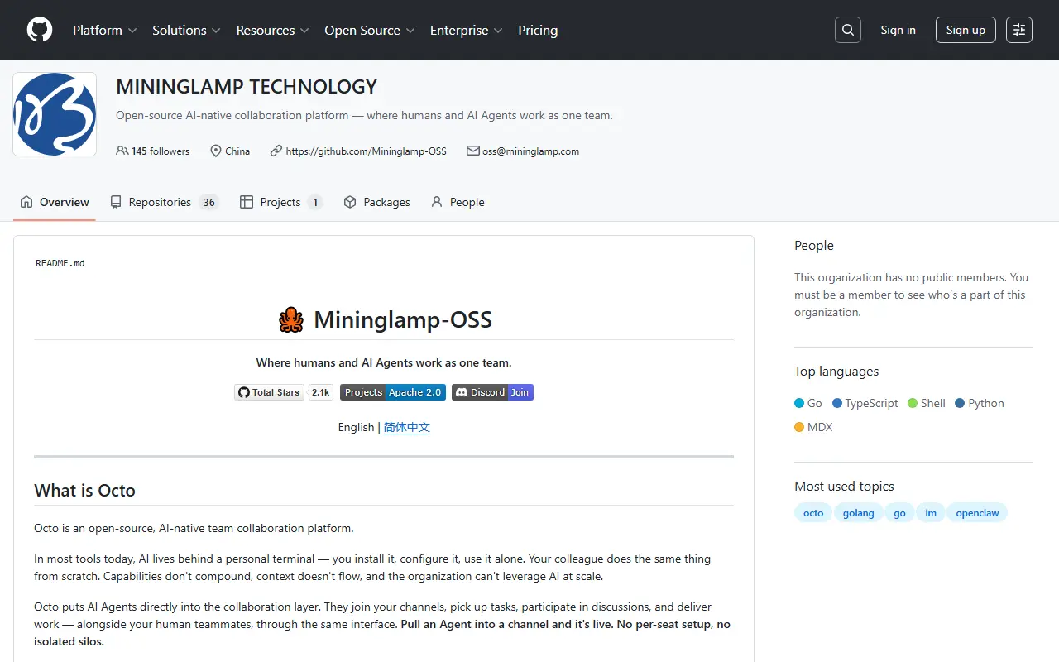This screenshot has height=662, width=1059.
Task: Open the im topic tag
Action: coord(931,513)
